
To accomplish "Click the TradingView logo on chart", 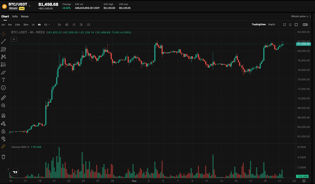I will pyautogui.click(x=15, y=172).
